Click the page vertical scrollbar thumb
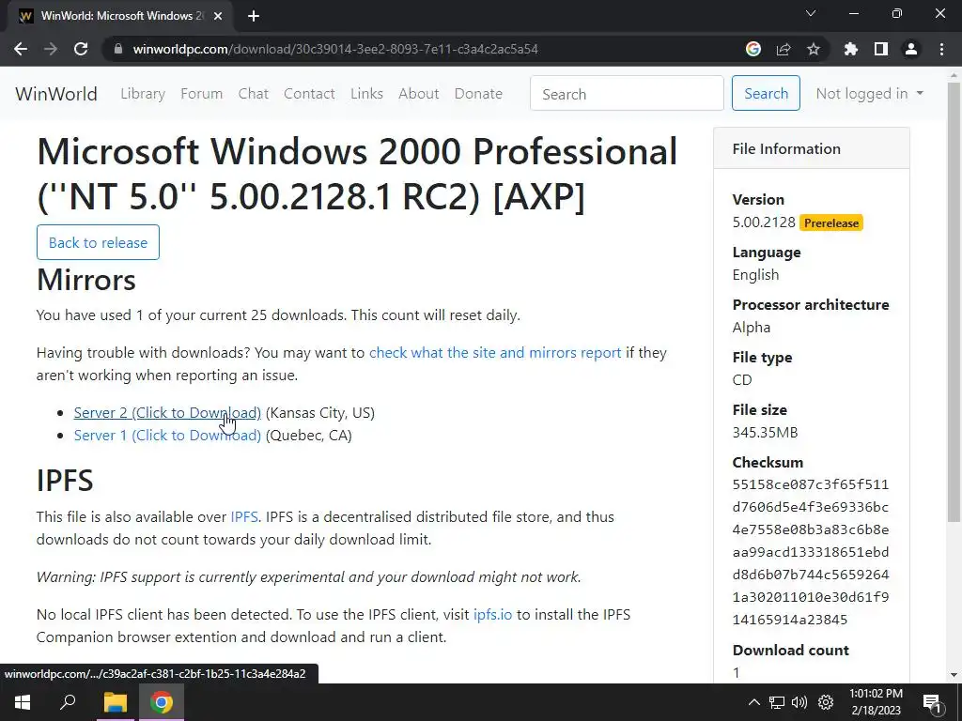The height and width of the screenshot is (721, 962). coord(954,300)
